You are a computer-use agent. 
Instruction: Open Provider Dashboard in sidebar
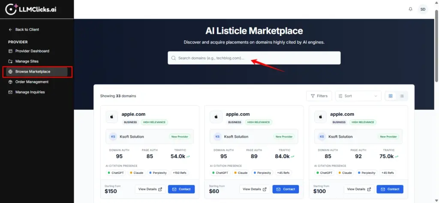tap(32, 51)
